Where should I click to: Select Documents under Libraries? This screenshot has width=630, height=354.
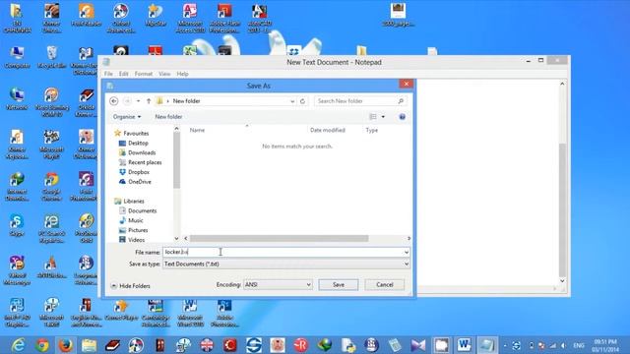(138, 210)
